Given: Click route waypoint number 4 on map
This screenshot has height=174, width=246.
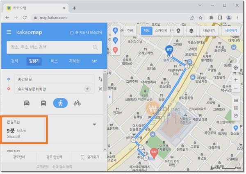Looking at the screenshot, I should click(x=141, y=147).
